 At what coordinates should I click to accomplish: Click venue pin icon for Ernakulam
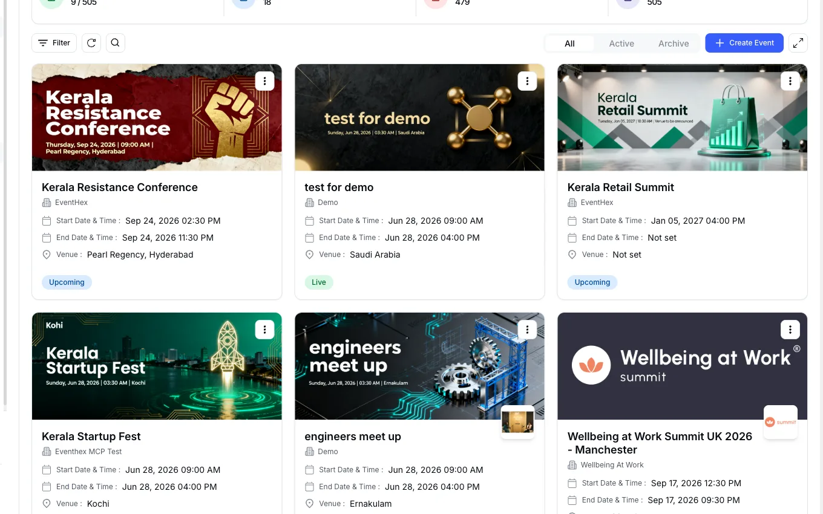tap(309, 504)
